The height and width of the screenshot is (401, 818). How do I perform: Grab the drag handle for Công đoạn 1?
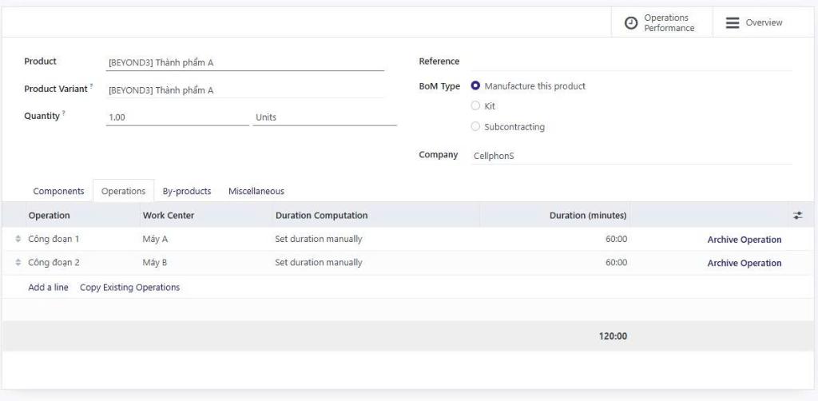(x=18, y=239)
